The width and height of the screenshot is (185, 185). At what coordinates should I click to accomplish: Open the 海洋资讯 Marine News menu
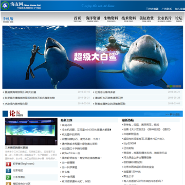point(93,19)
